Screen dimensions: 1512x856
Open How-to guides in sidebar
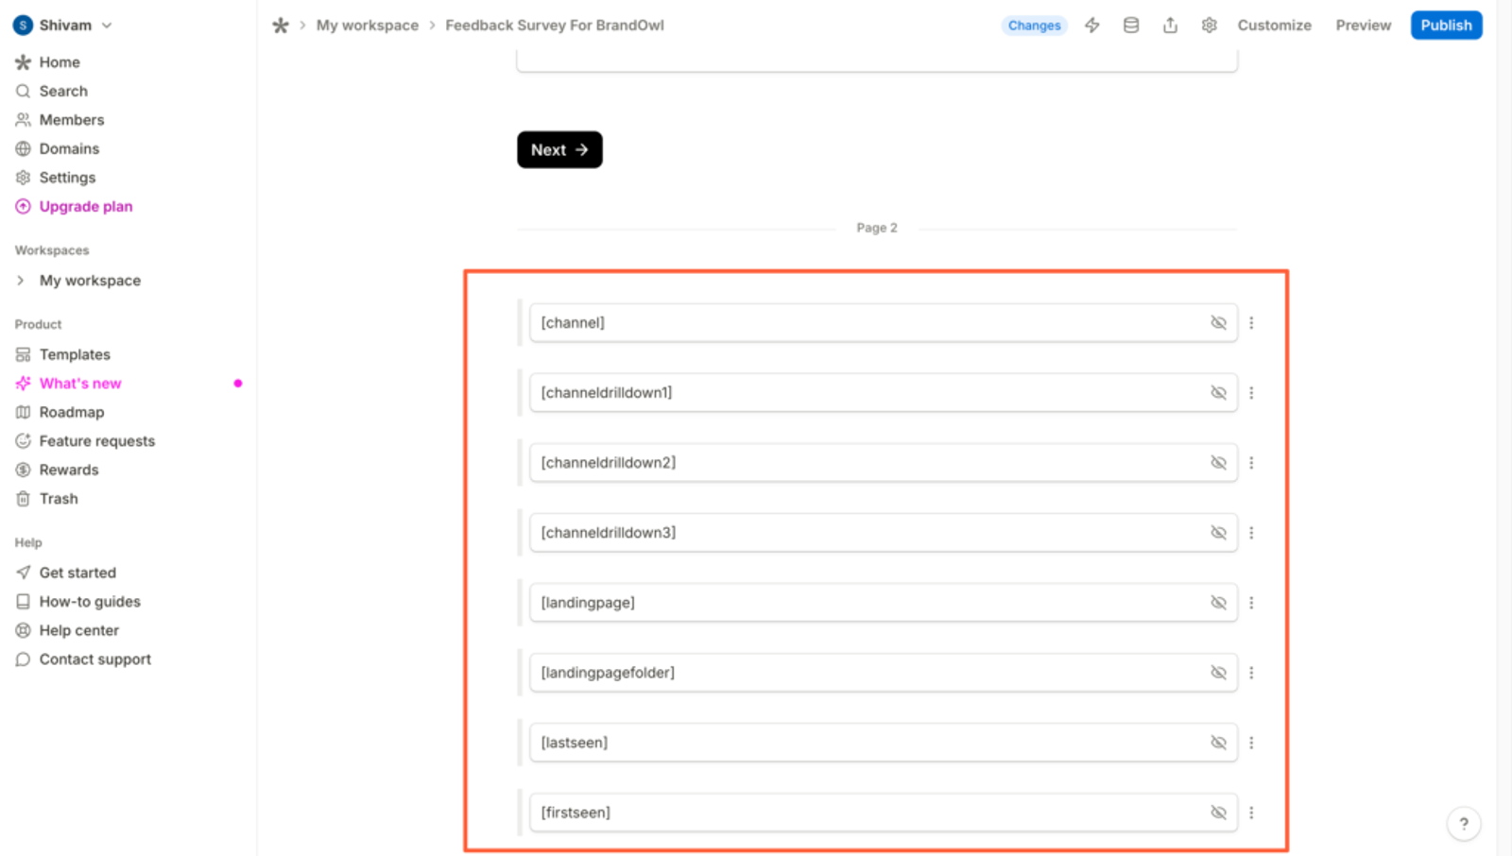(90, 602)
